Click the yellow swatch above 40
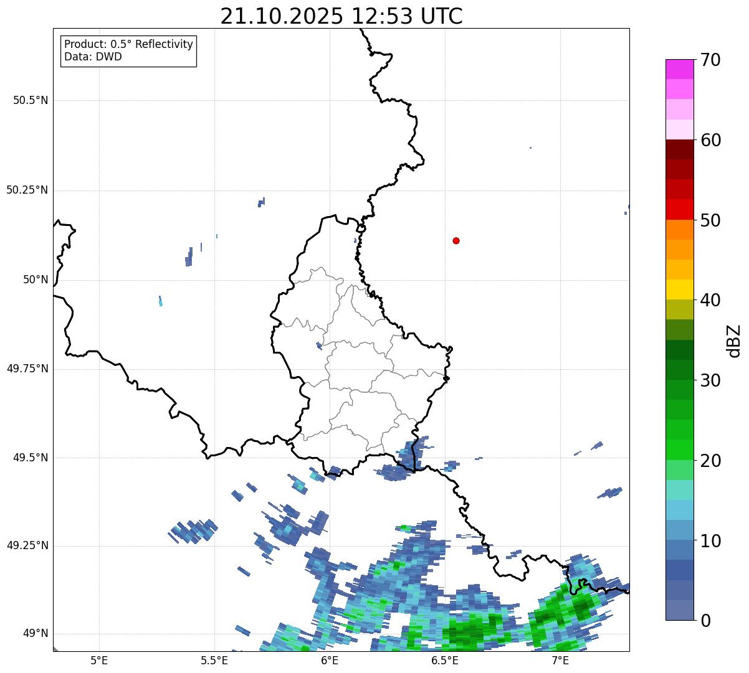 coord(679,289)
